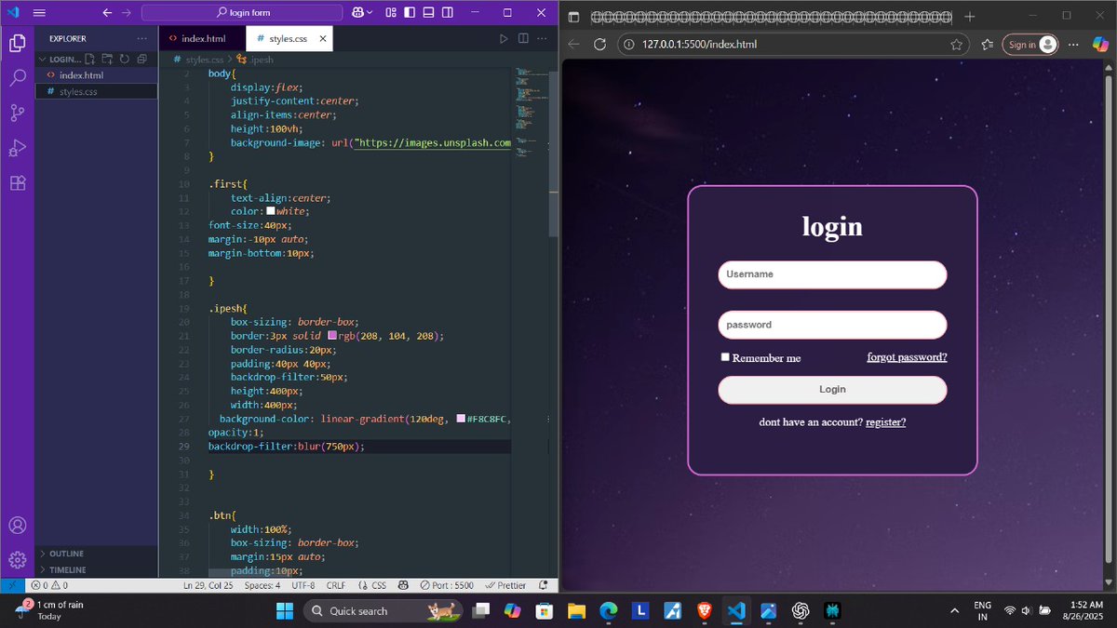Viewport: 1117px width, 628px height.
Task: Create a new file in LOGIN folder
Action: 89,58
